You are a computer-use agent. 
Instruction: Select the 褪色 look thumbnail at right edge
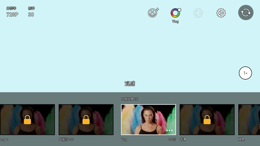coord(249,119)
